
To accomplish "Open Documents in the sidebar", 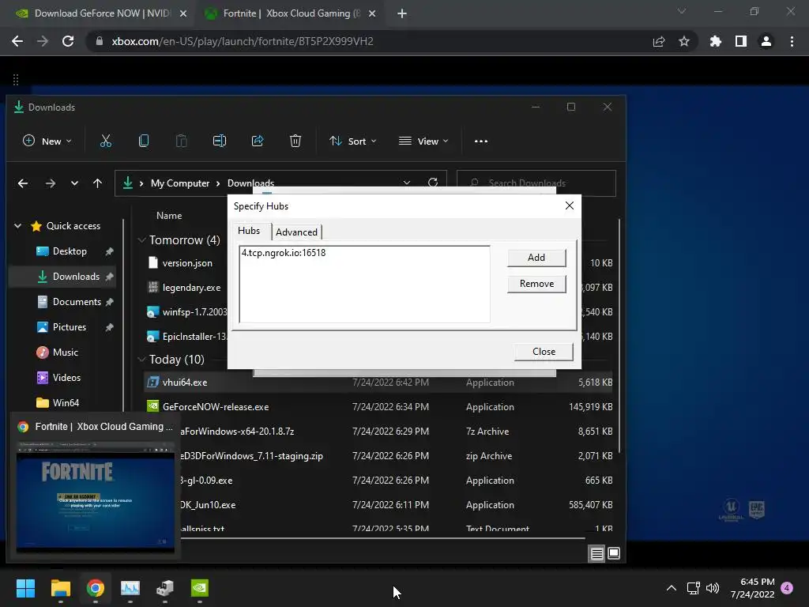I will [77, 302].
